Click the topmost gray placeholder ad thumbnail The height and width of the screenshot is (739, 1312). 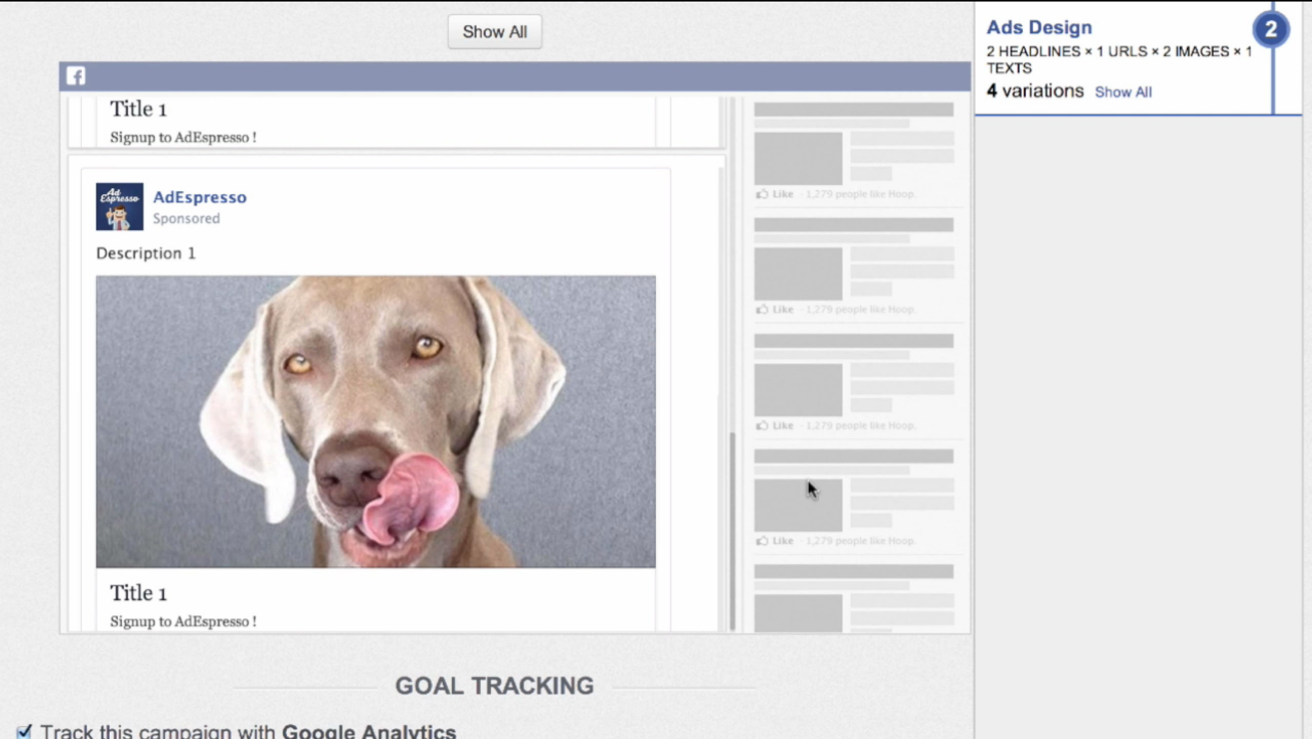pos(797,158)
